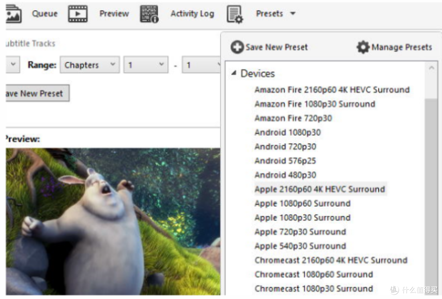
Task: Select Apple 540p30 Surround preset
Action: click(300, 246)
